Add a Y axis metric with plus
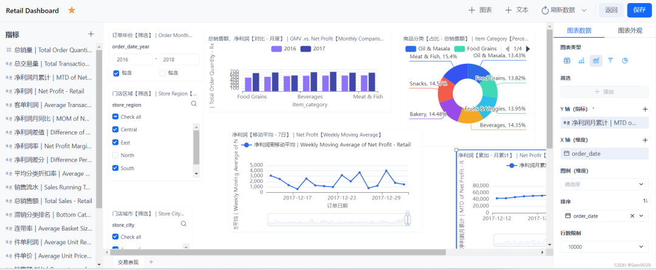This screenshot has width=656, height=270. tap(645, 109)
